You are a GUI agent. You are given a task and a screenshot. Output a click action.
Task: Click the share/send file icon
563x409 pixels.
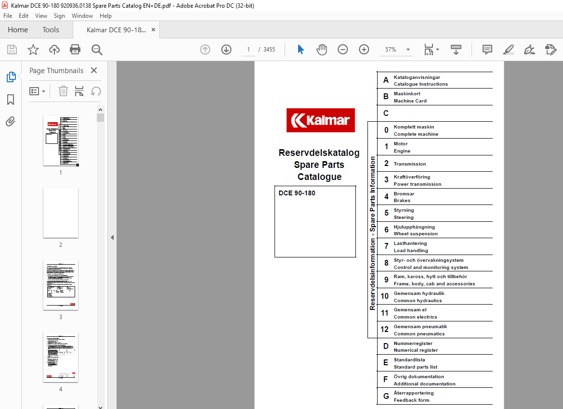tap(551, 50)
